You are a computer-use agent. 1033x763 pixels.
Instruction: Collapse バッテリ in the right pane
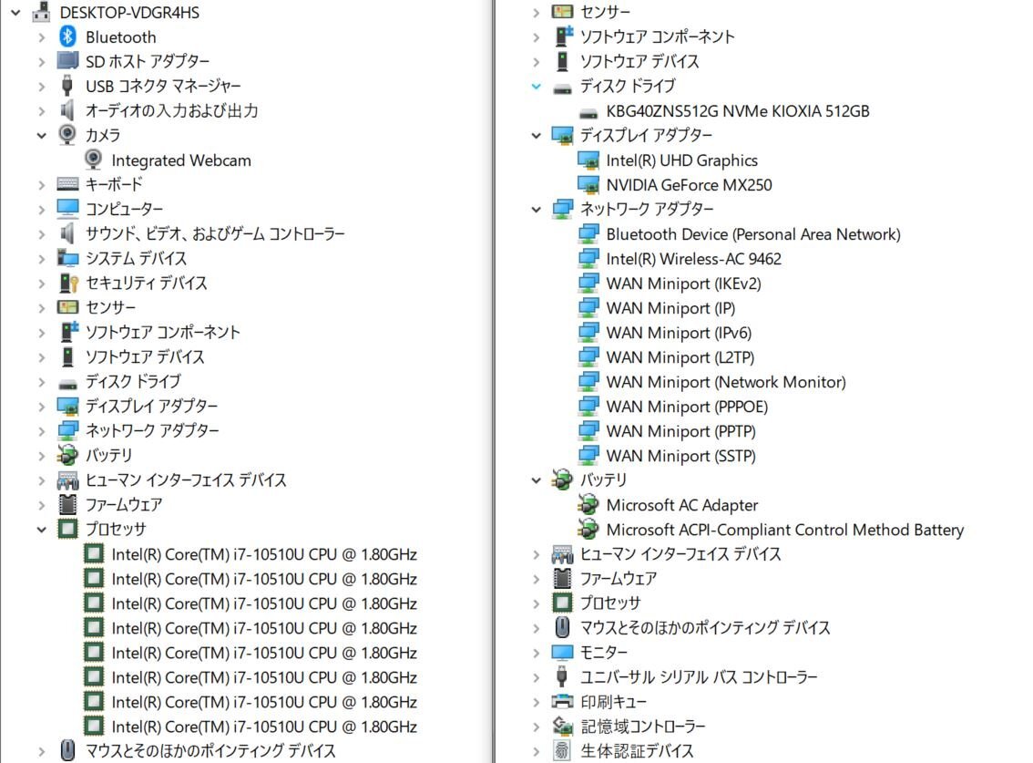tap(537, 480)
